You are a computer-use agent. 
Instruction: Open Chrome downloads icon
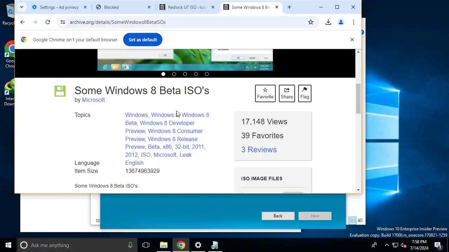pos(328,22)
